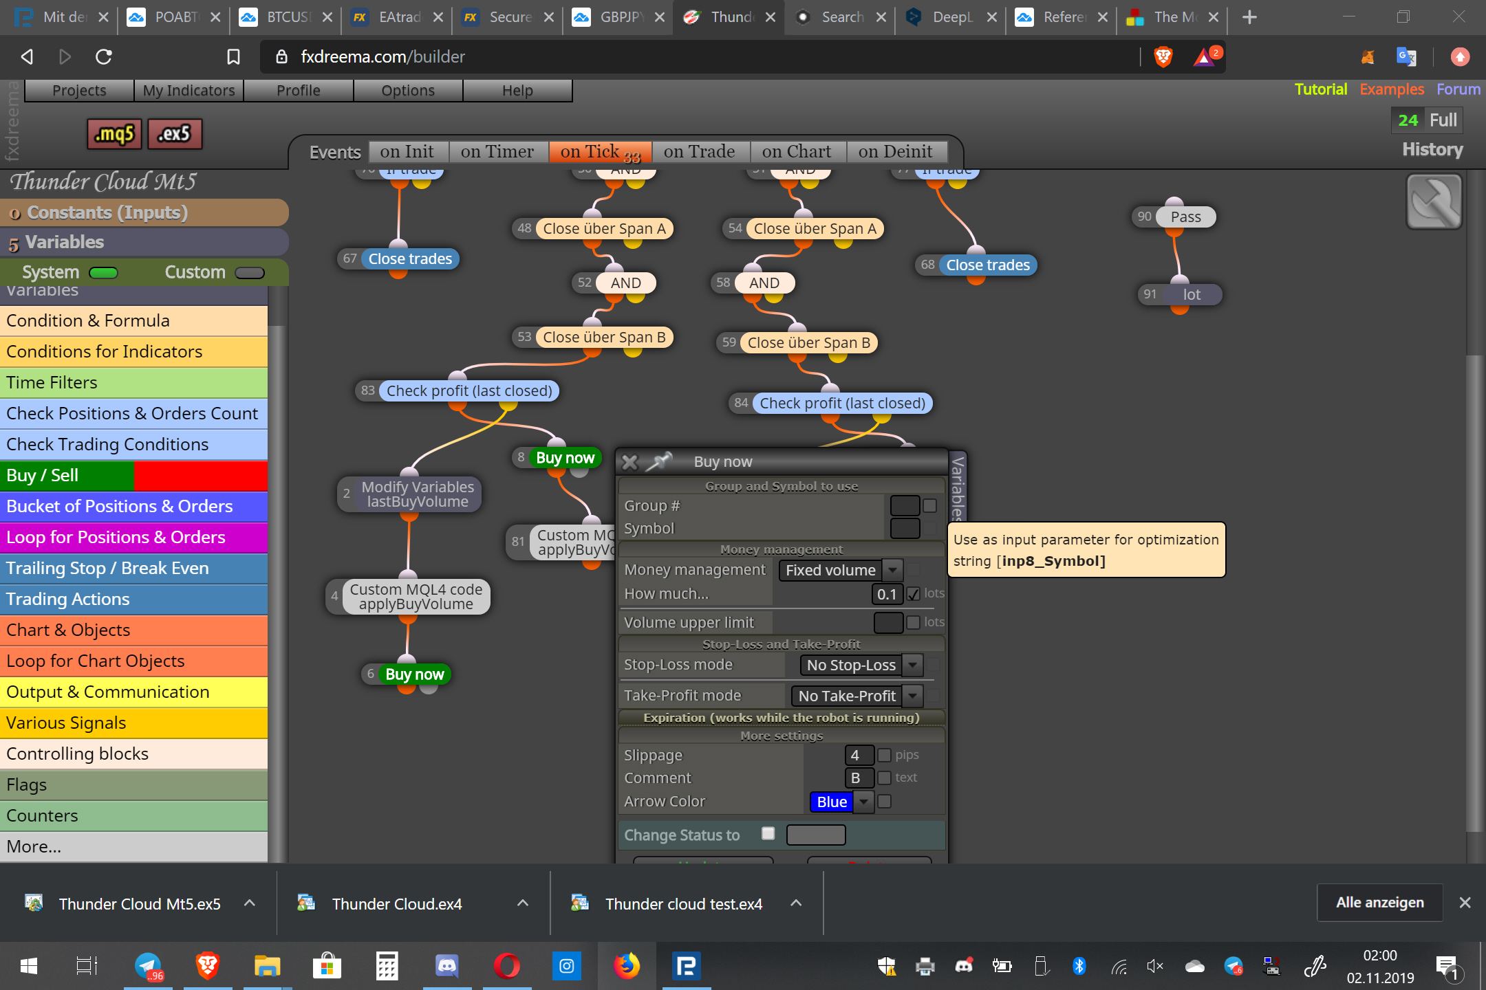The height and width of the screenshot is (990, 1486).
Task: Download the .ex5 compiled file
Action: pyautogui.click(x=175, y=133)
